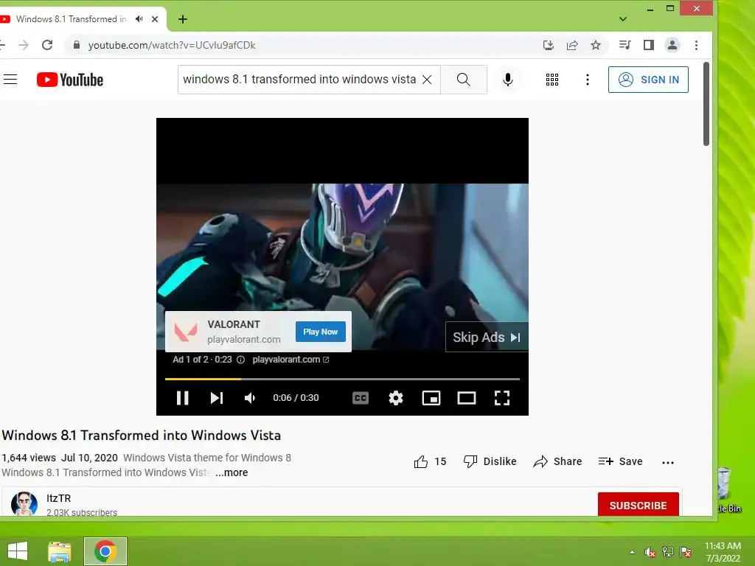Subscribe to ItzTR channel
The width and height of the screenshot is (755, 566).
[x=638, y=504]
